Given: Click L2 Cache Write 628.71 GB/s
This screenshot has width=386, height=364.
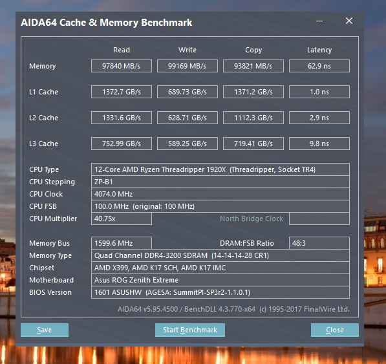Looking at the screenshot, I should (x=188, y=118).
